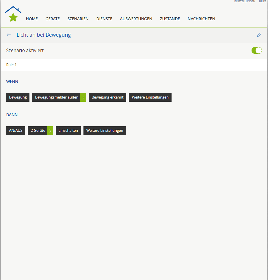Go to the GERÄTE menu
This screenshot has width=268, height=280.
tap(53, 19)
